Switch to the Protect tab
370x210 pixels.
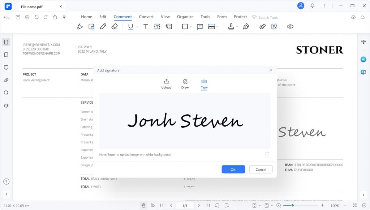pos(240,17)
